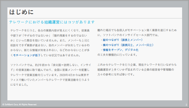Click the highlighted phrase モチベーションが低下
The height and width of the screenshot is (108, 189).
27,55
